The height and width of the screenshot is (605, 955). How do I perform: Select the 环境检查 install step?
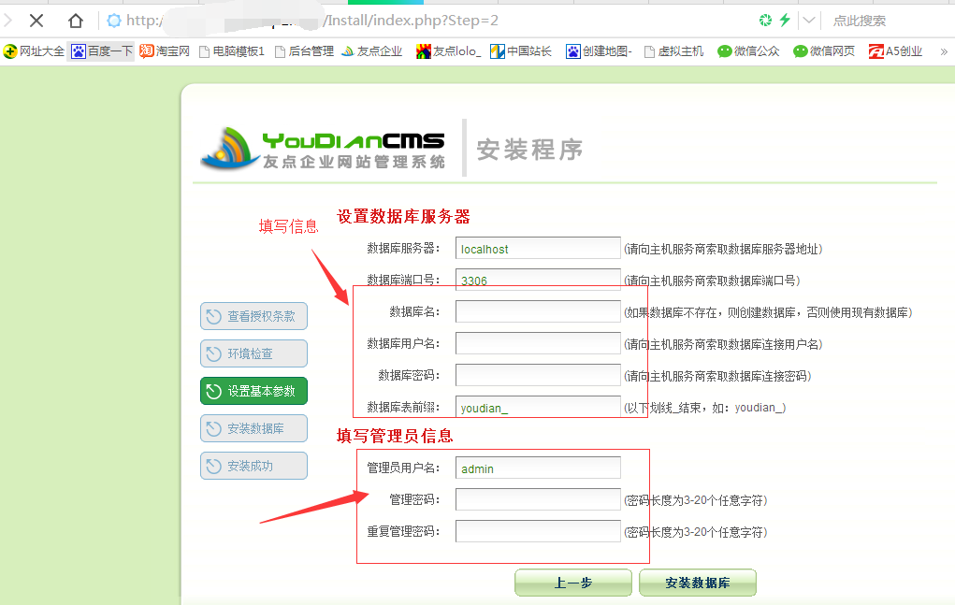click(253, 353)
